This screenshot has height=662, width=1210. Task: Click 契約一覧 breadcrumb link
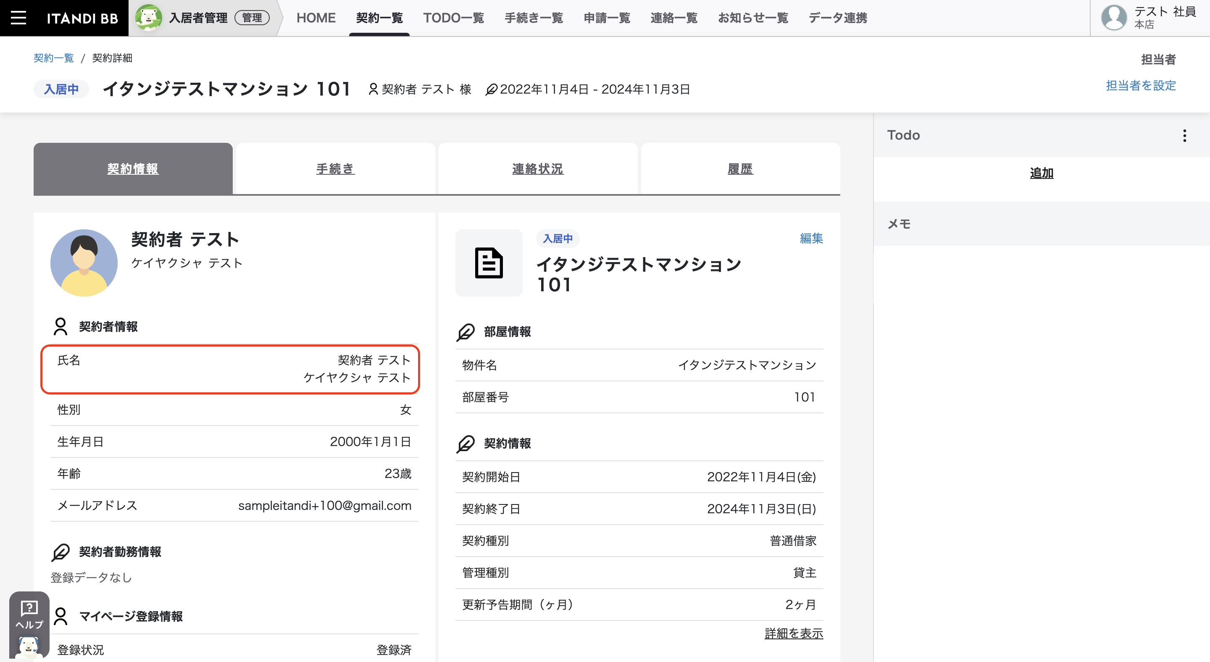pos(53,58)
